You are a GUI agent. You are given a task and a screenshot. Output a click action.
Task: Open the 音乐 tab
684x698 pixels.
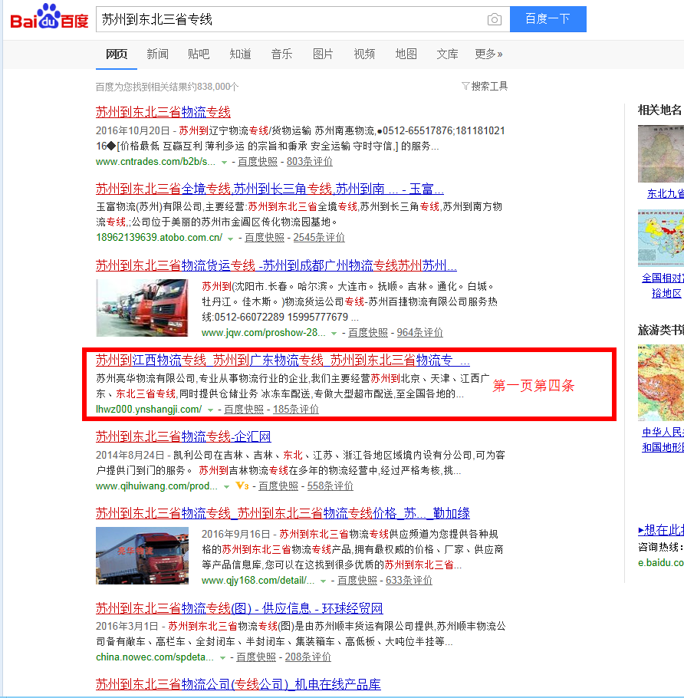coord(281,54)
